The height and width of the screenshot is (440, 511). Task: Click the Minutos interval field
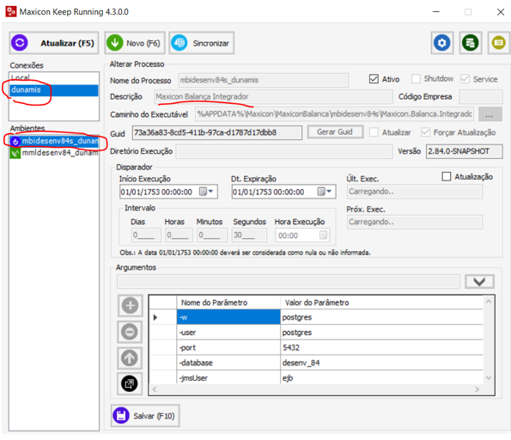(212, 235)
